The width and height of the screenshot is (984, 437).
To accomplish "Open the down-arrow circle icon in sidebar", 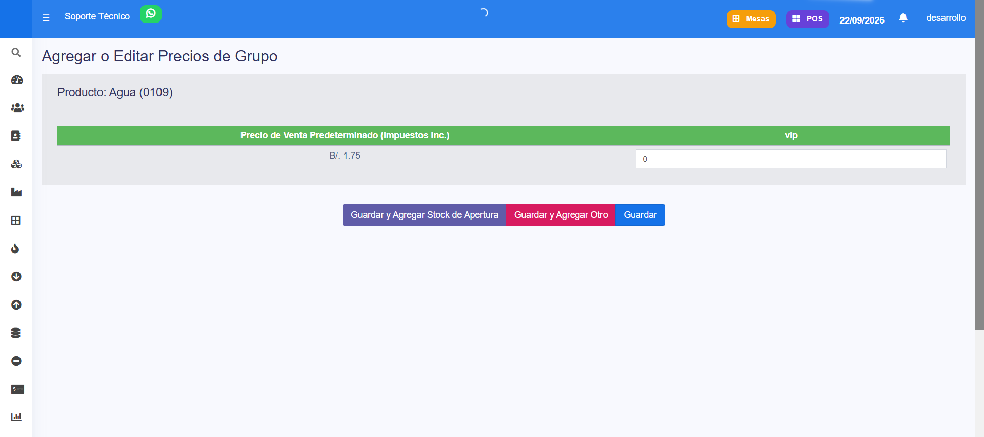I will click(16, 277).
